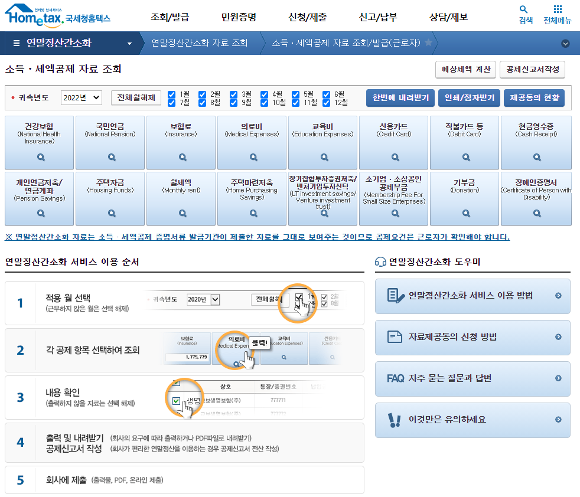This screenshot has width=580, height=497.
Task: Expand the 연말정산간소화 menu dropdown arrow
Action: tap(129, 44)
